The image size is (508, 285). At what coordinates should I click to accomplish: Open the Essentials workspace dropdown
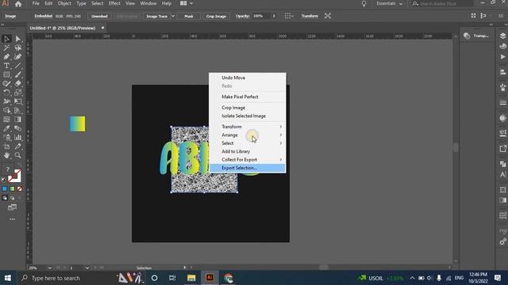390,3
